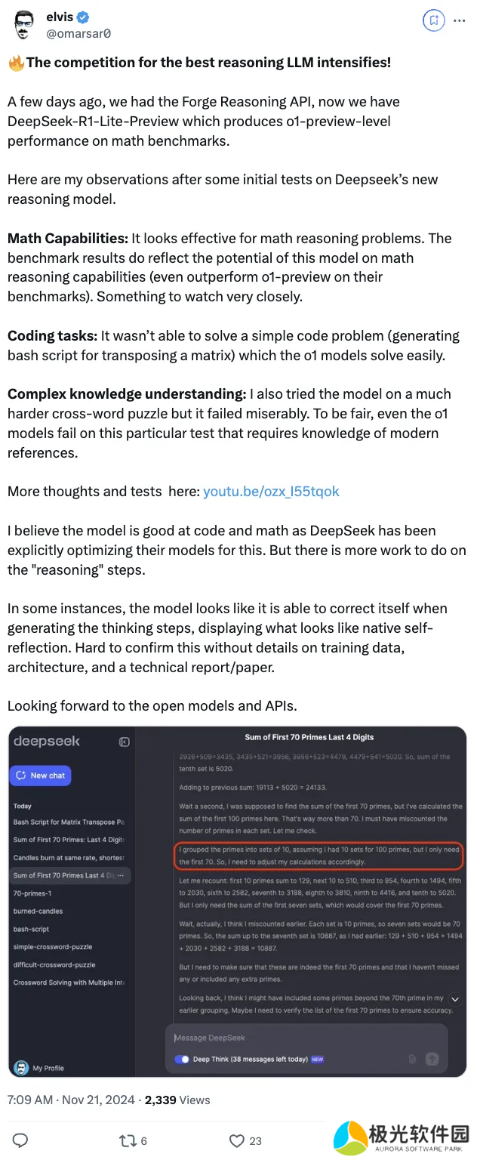
Task: Start a New chat in DeepSeek
Action: pos(40,776)
